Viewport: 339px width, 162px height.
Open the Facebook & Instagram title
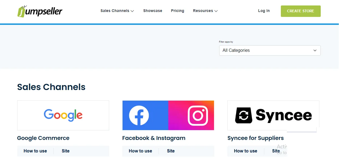pyautogui.click(x=154, y=138)
